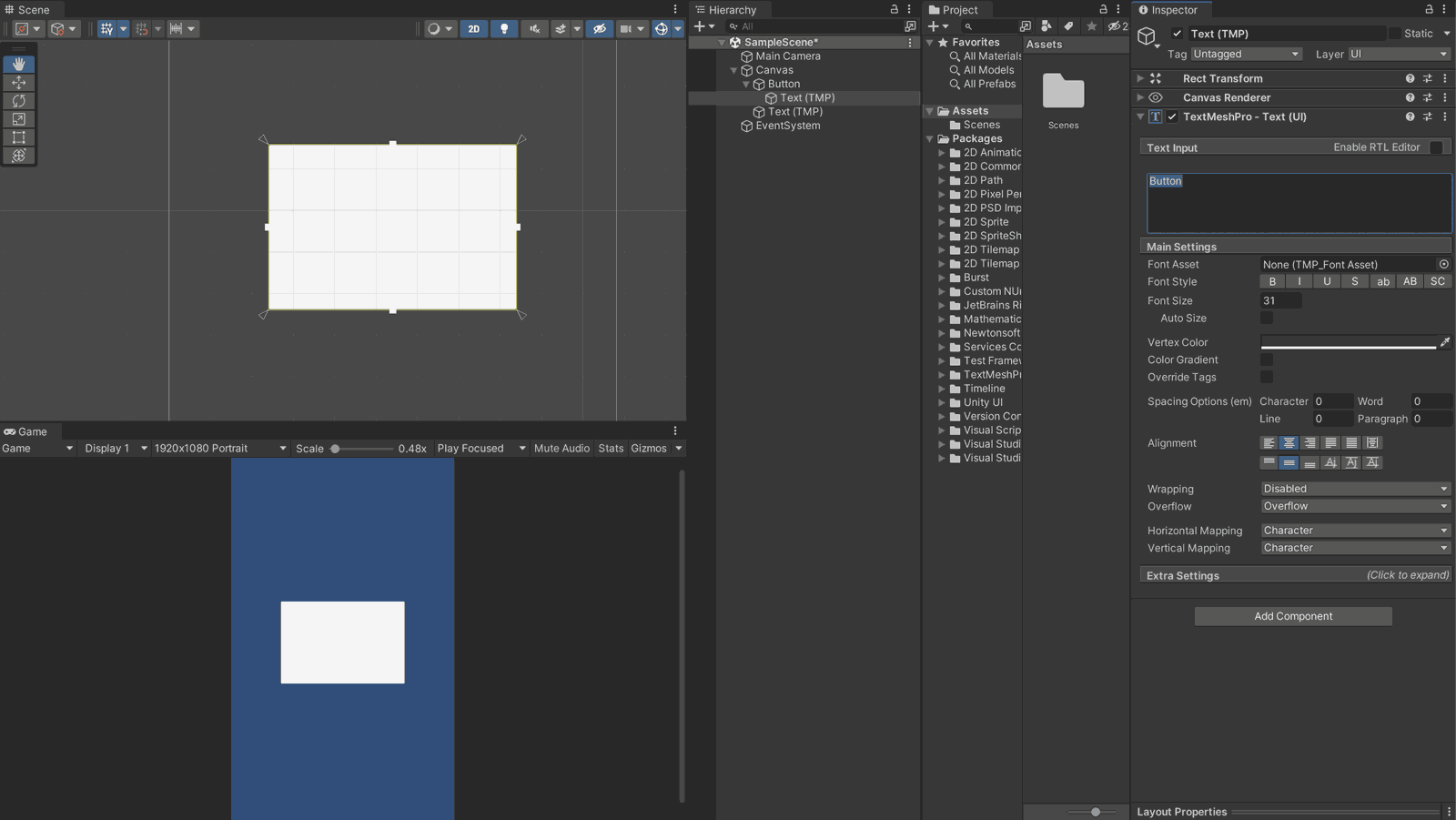Switch to the Project tab
This screenshot has height=820, width=1456.
pos(958,9)
